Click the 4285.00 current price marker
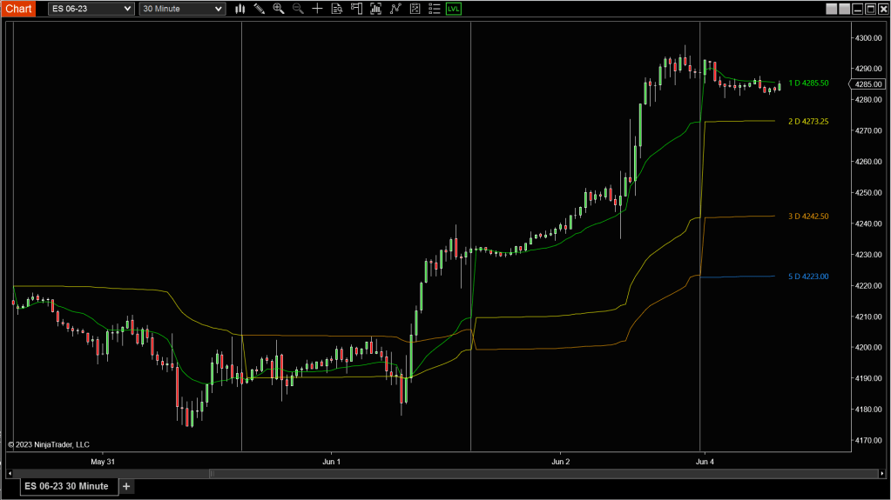The image size is (891, 500). click(x=870, y=84)
